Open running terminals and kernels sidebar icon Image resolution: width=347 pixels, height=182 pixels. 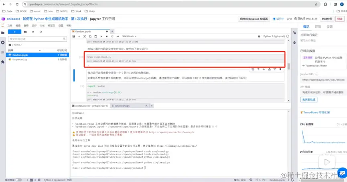3,42
